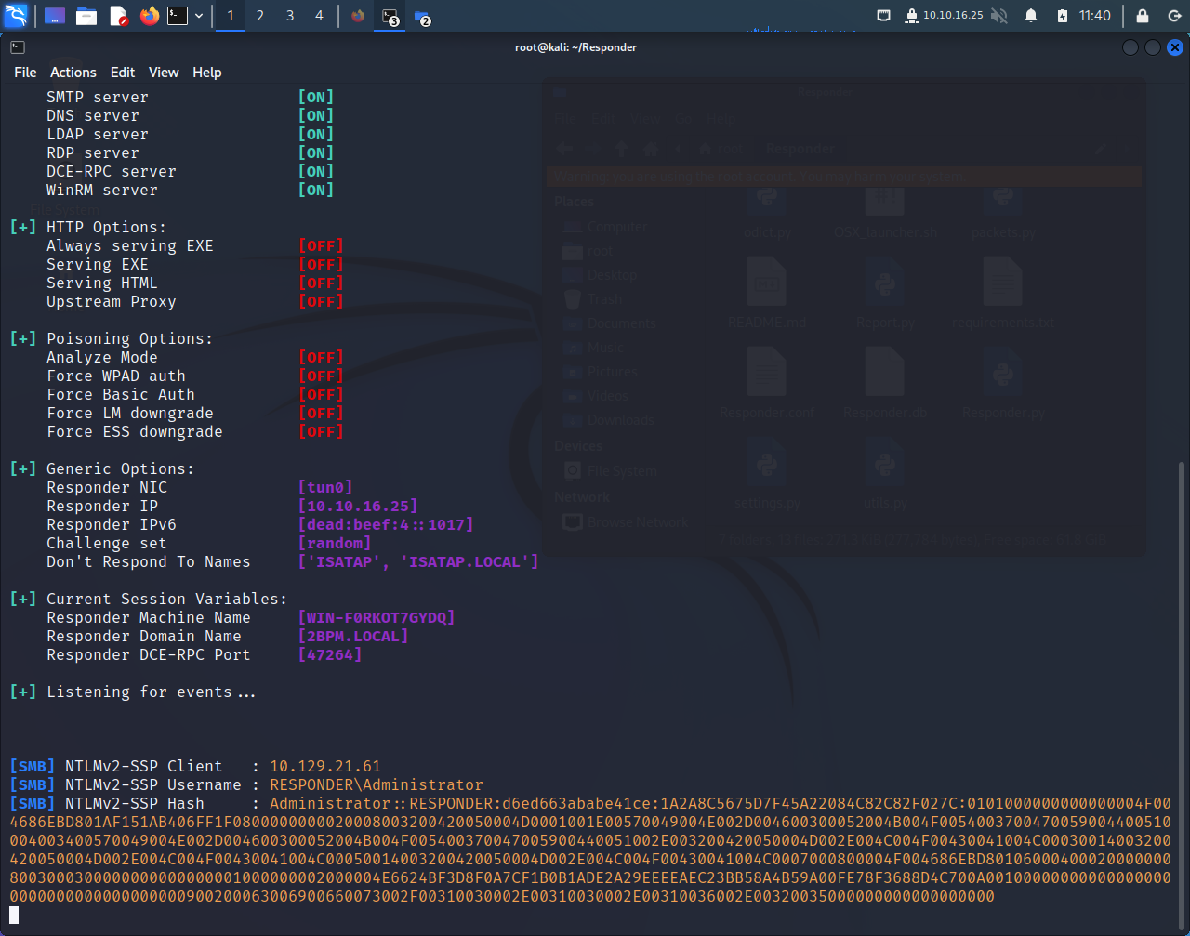This screenshot has height=936, width=1190.
Task: Click the text "Always serving EXE"
Action: pos(130,246)
